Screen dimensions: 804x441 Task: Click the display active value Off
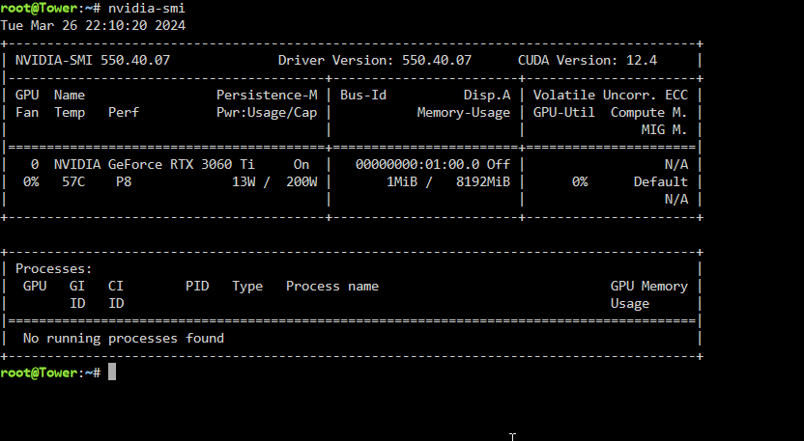click(499, 164)
